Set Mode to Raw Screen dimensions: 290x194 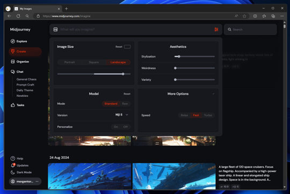coord(125,104)
